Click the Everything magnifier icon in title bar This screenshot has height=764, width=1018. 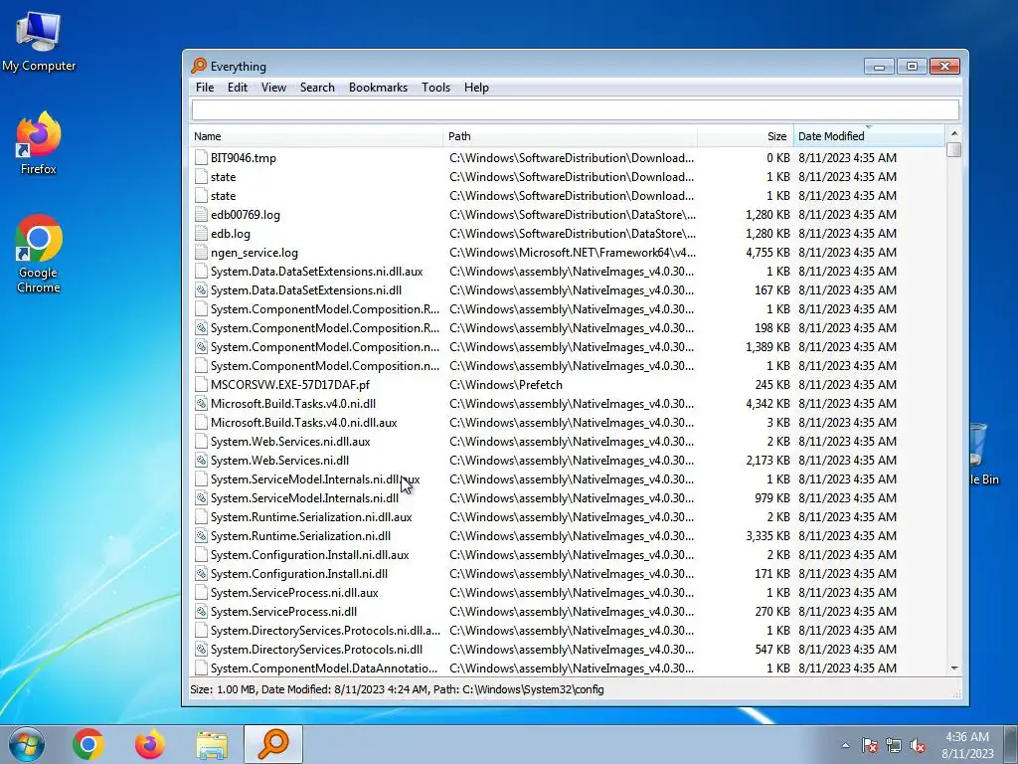(199, 66)
